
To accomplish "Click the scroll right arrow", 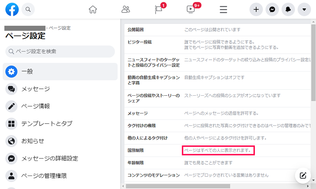I will pyautogui.click(x=308, y=186).
